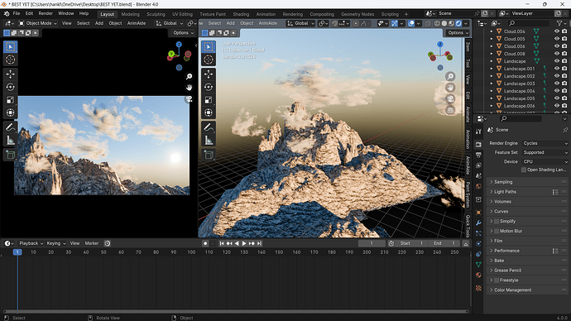571x321 pixels.
Task: Click the play animation button
Action: 244,243
